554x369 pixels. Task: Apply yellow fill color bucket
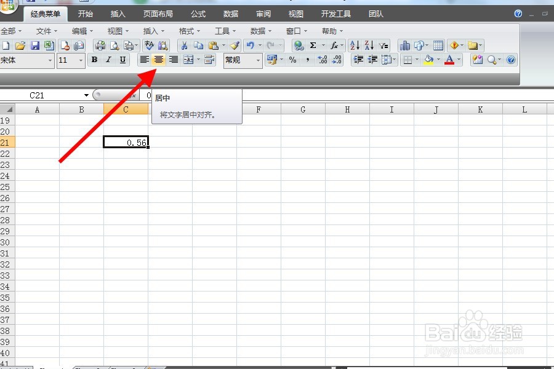[428, 60]
